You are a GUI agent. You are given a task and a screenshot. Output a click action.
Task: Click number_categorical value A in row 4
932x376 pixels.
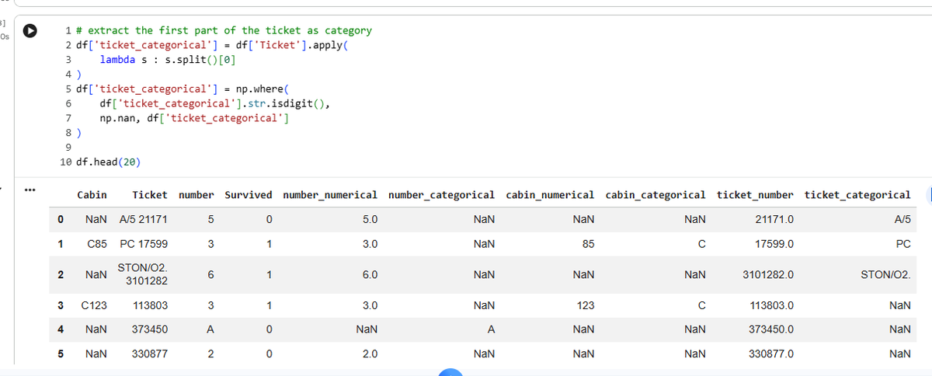pos(492,329)
